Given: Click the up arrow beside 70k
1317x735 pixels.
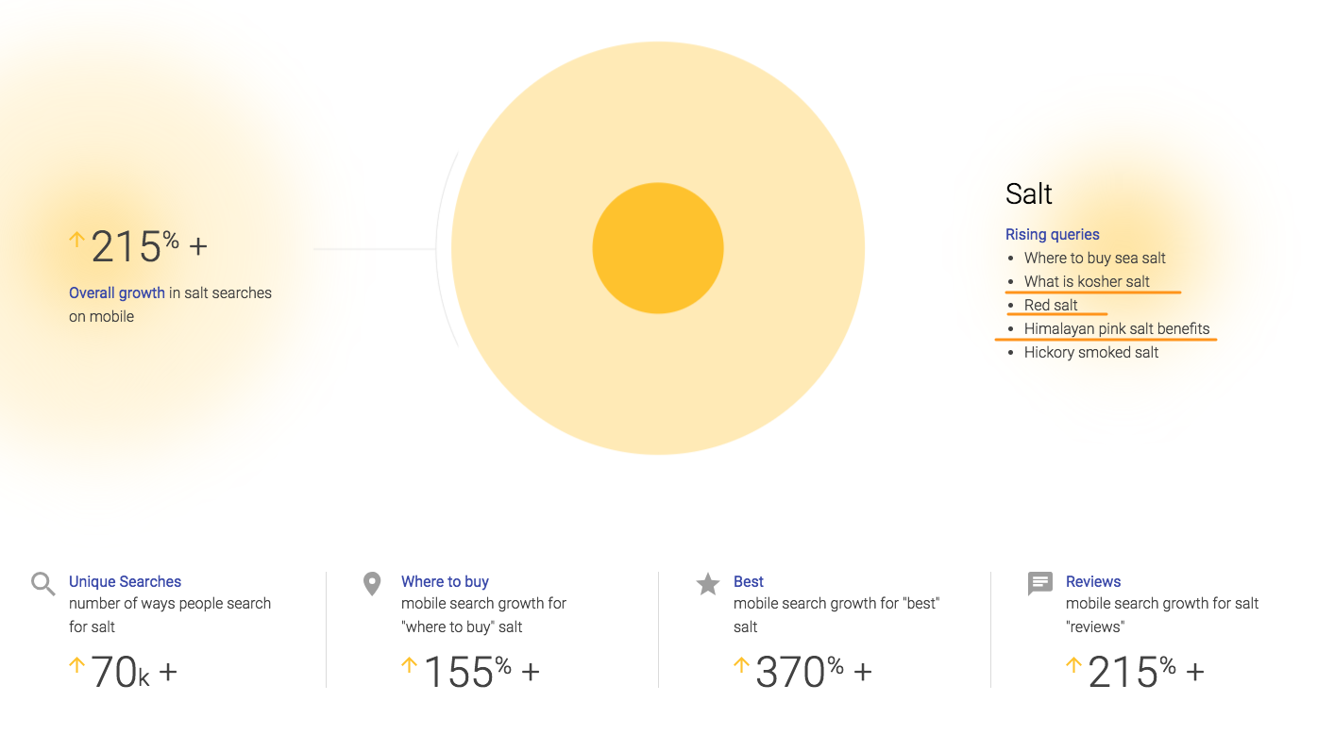Looking at the screenshot, I should 76,665.
